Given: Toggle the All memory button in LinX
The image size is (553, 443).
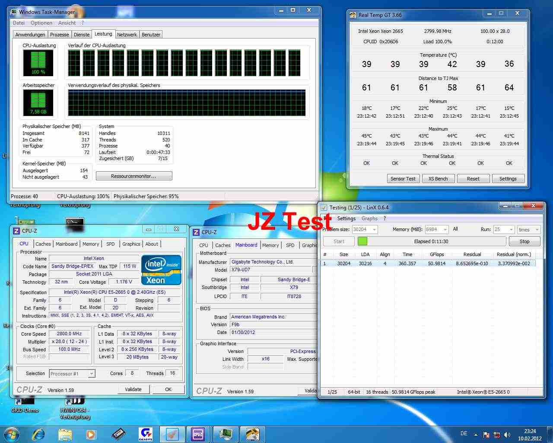Looking at the screenshot, I should pyautogui.click(x=455, y=229).
